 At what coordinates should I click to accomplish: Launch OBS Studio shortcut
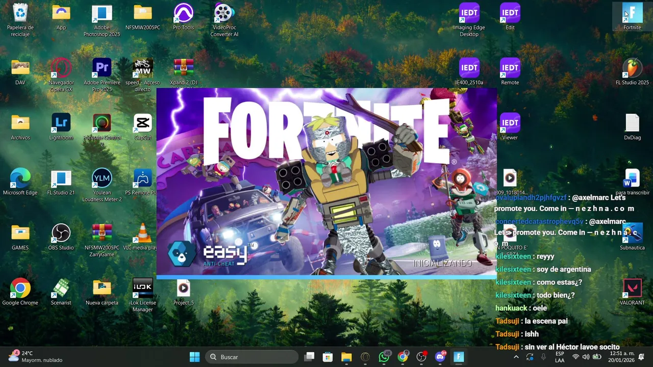pos(61,237)
